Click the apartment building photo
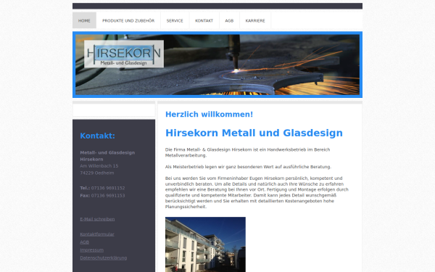 click(x=205, y=244)
